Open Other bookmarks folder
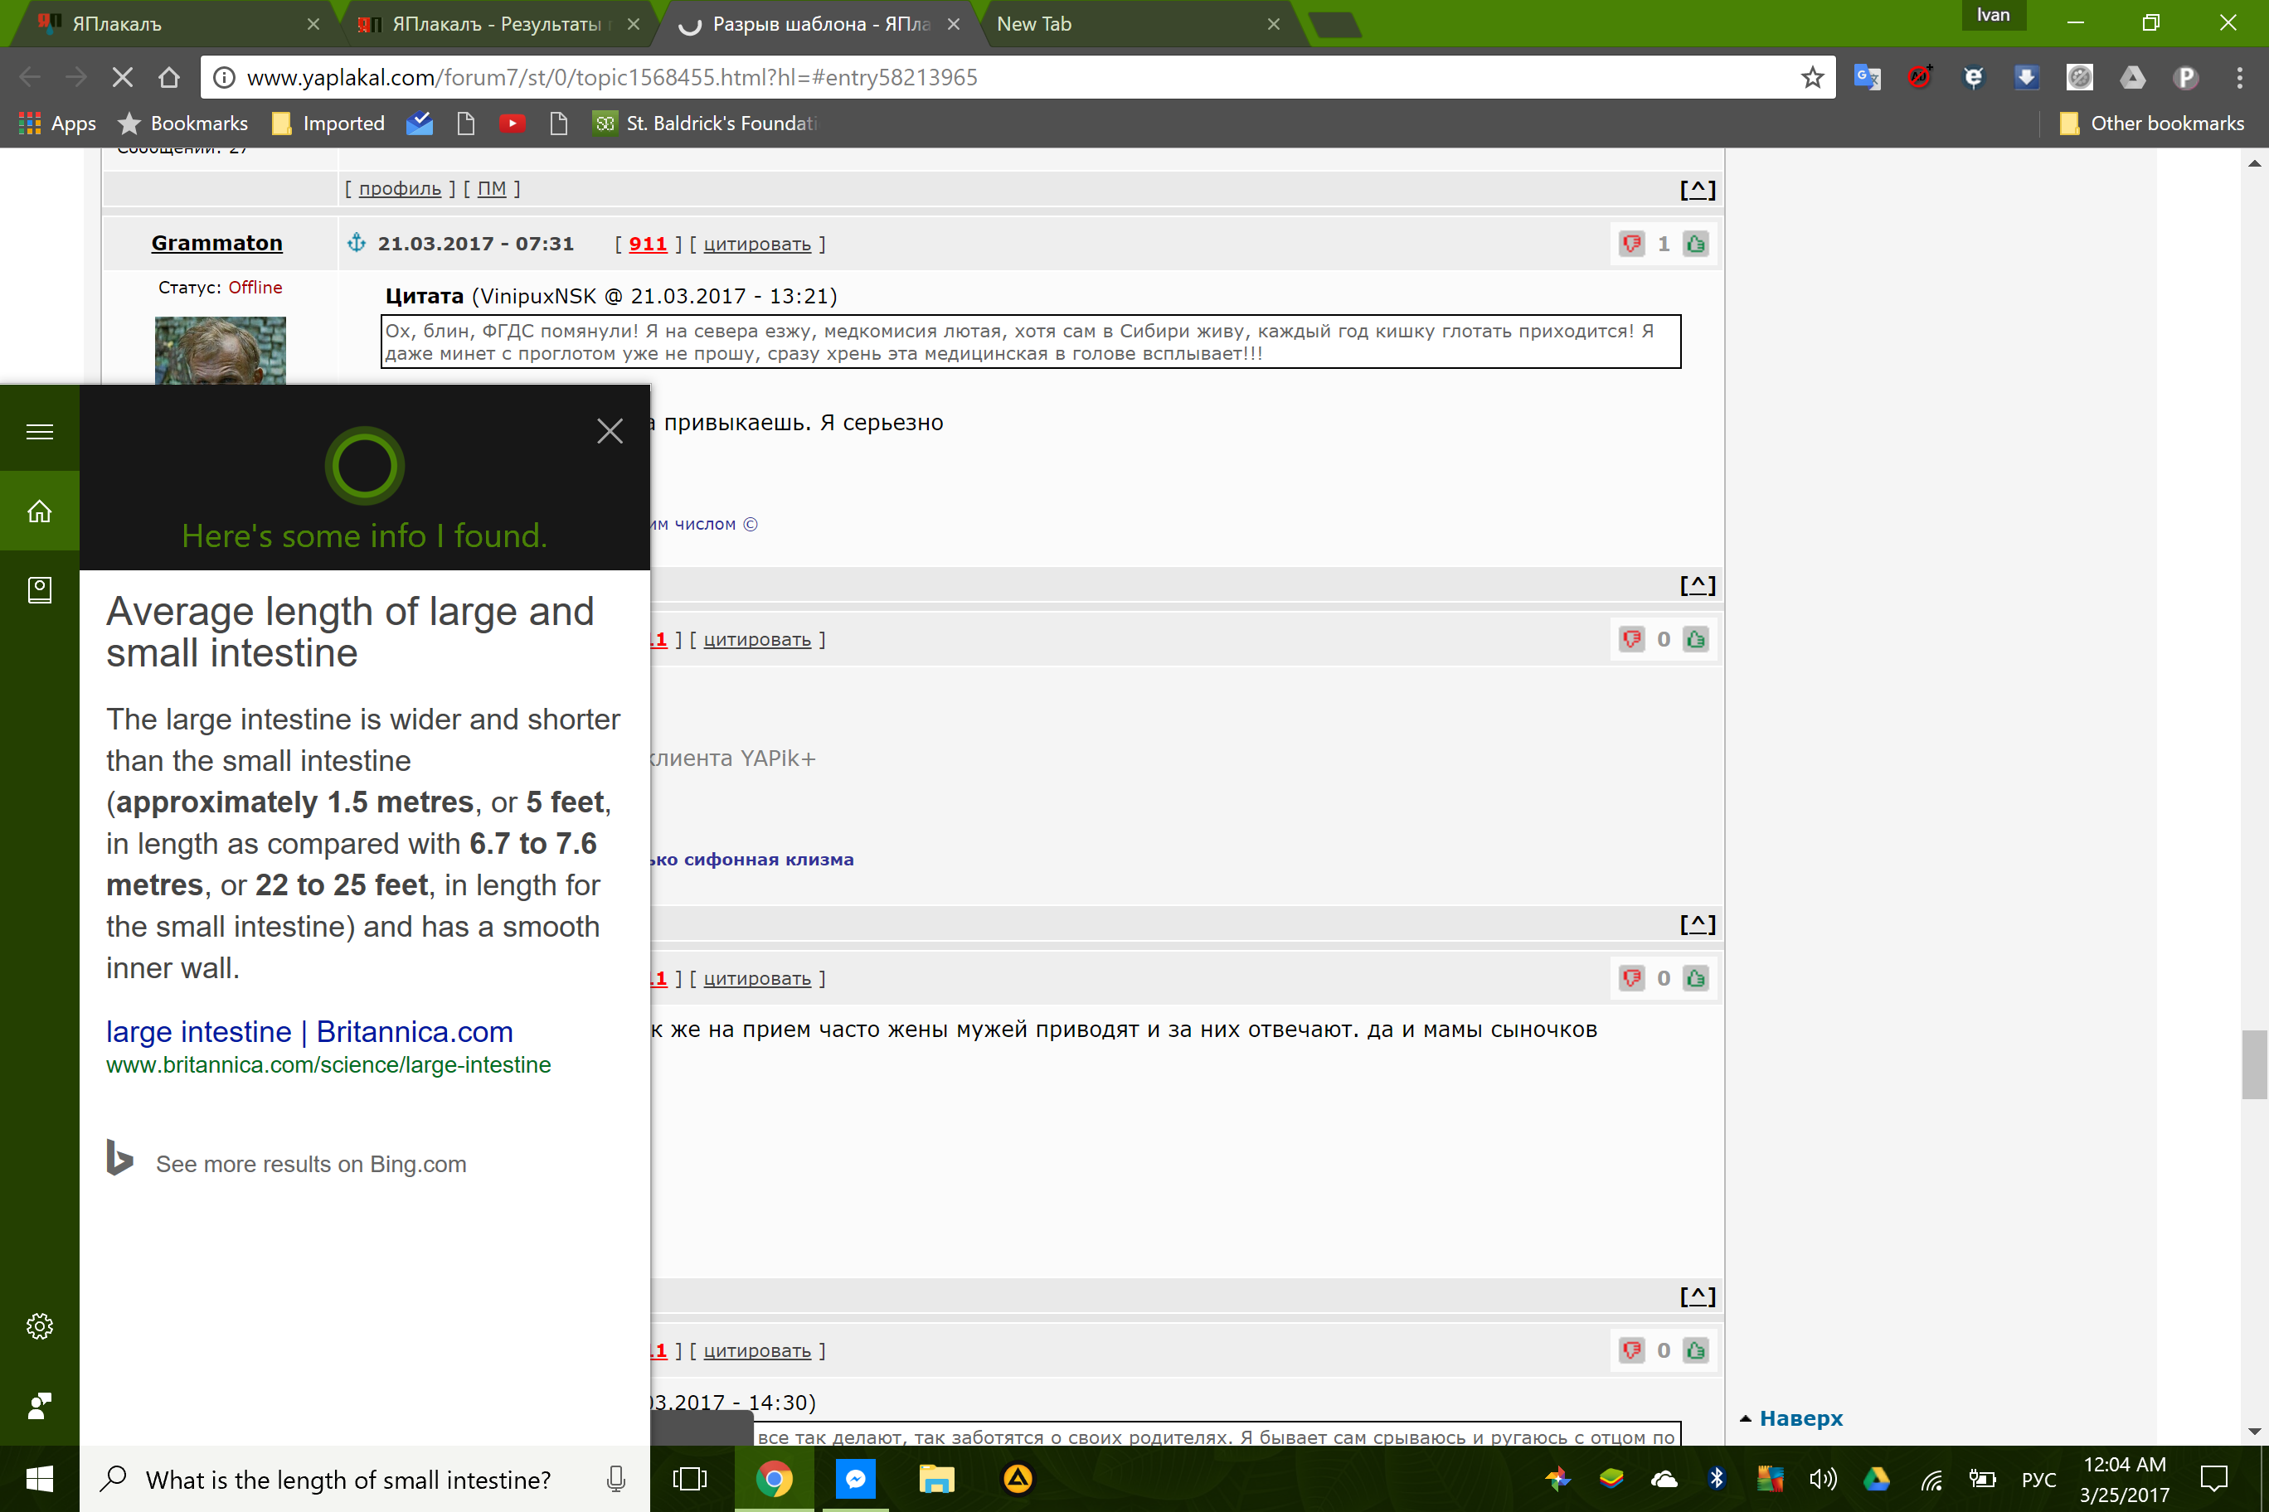2269x1512 pixels. point(2150,124)
